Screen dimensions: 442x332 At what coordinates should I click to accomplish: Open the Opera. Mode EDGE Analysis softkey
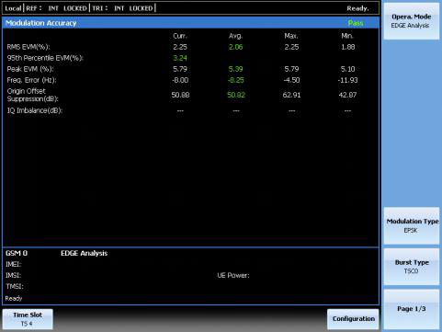click(x=412, y=21)
